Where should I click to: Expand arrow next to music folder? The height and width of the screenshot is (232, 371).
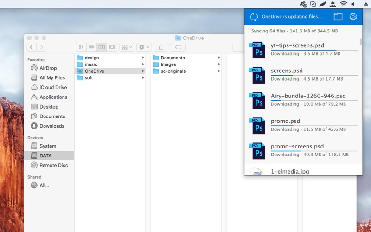point(143,64)
